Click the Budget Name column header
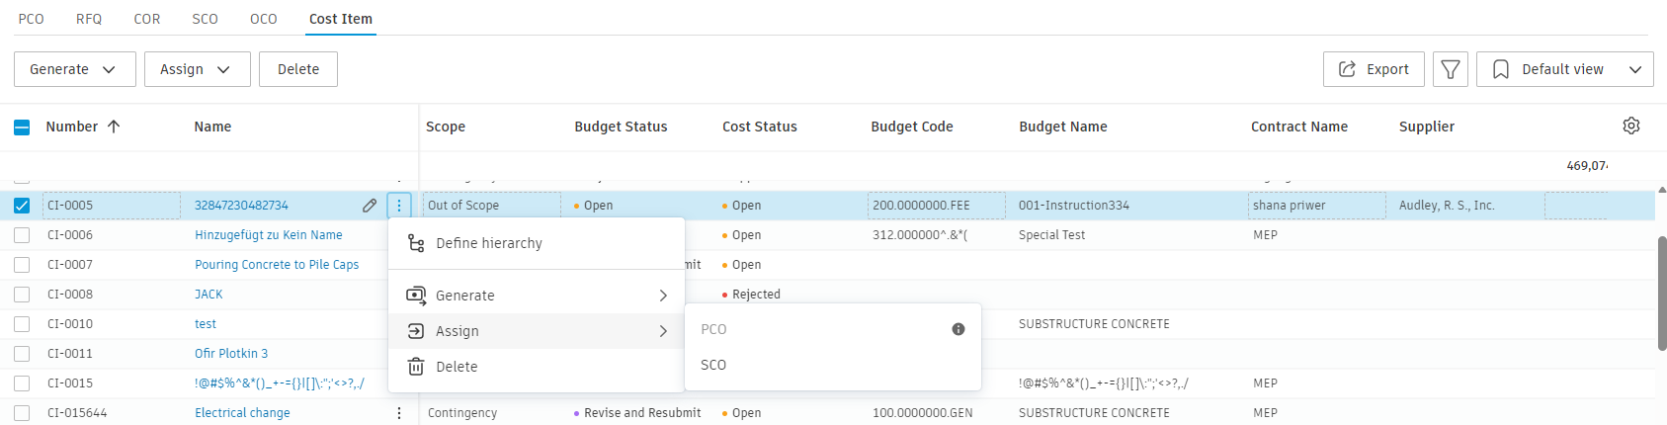1667x425 pixels. [1063, 127]
